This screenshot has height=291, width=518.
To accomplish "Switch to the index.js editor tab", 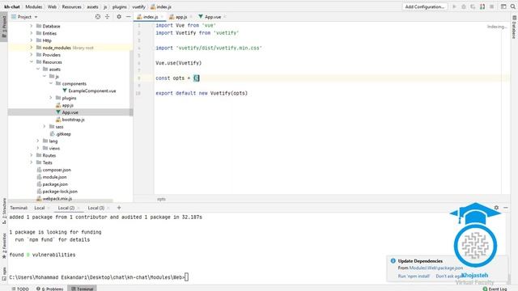I will click(x=151, y=17).
